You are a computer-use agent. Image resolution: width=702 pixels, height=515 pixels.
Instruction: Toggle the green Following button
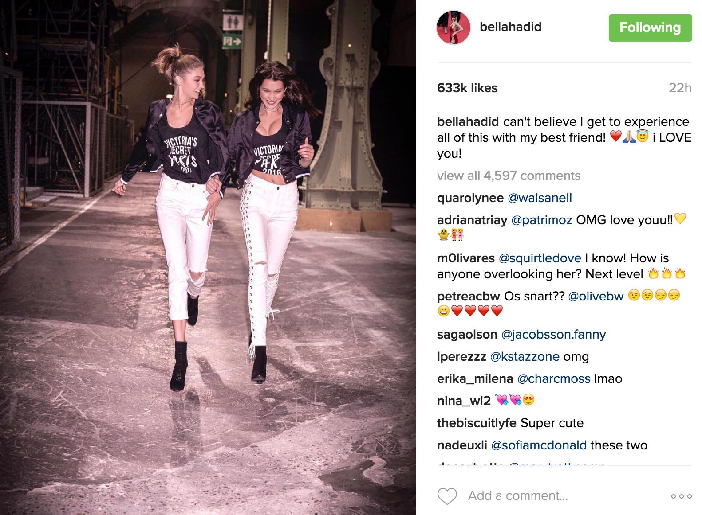pos(650,28)
